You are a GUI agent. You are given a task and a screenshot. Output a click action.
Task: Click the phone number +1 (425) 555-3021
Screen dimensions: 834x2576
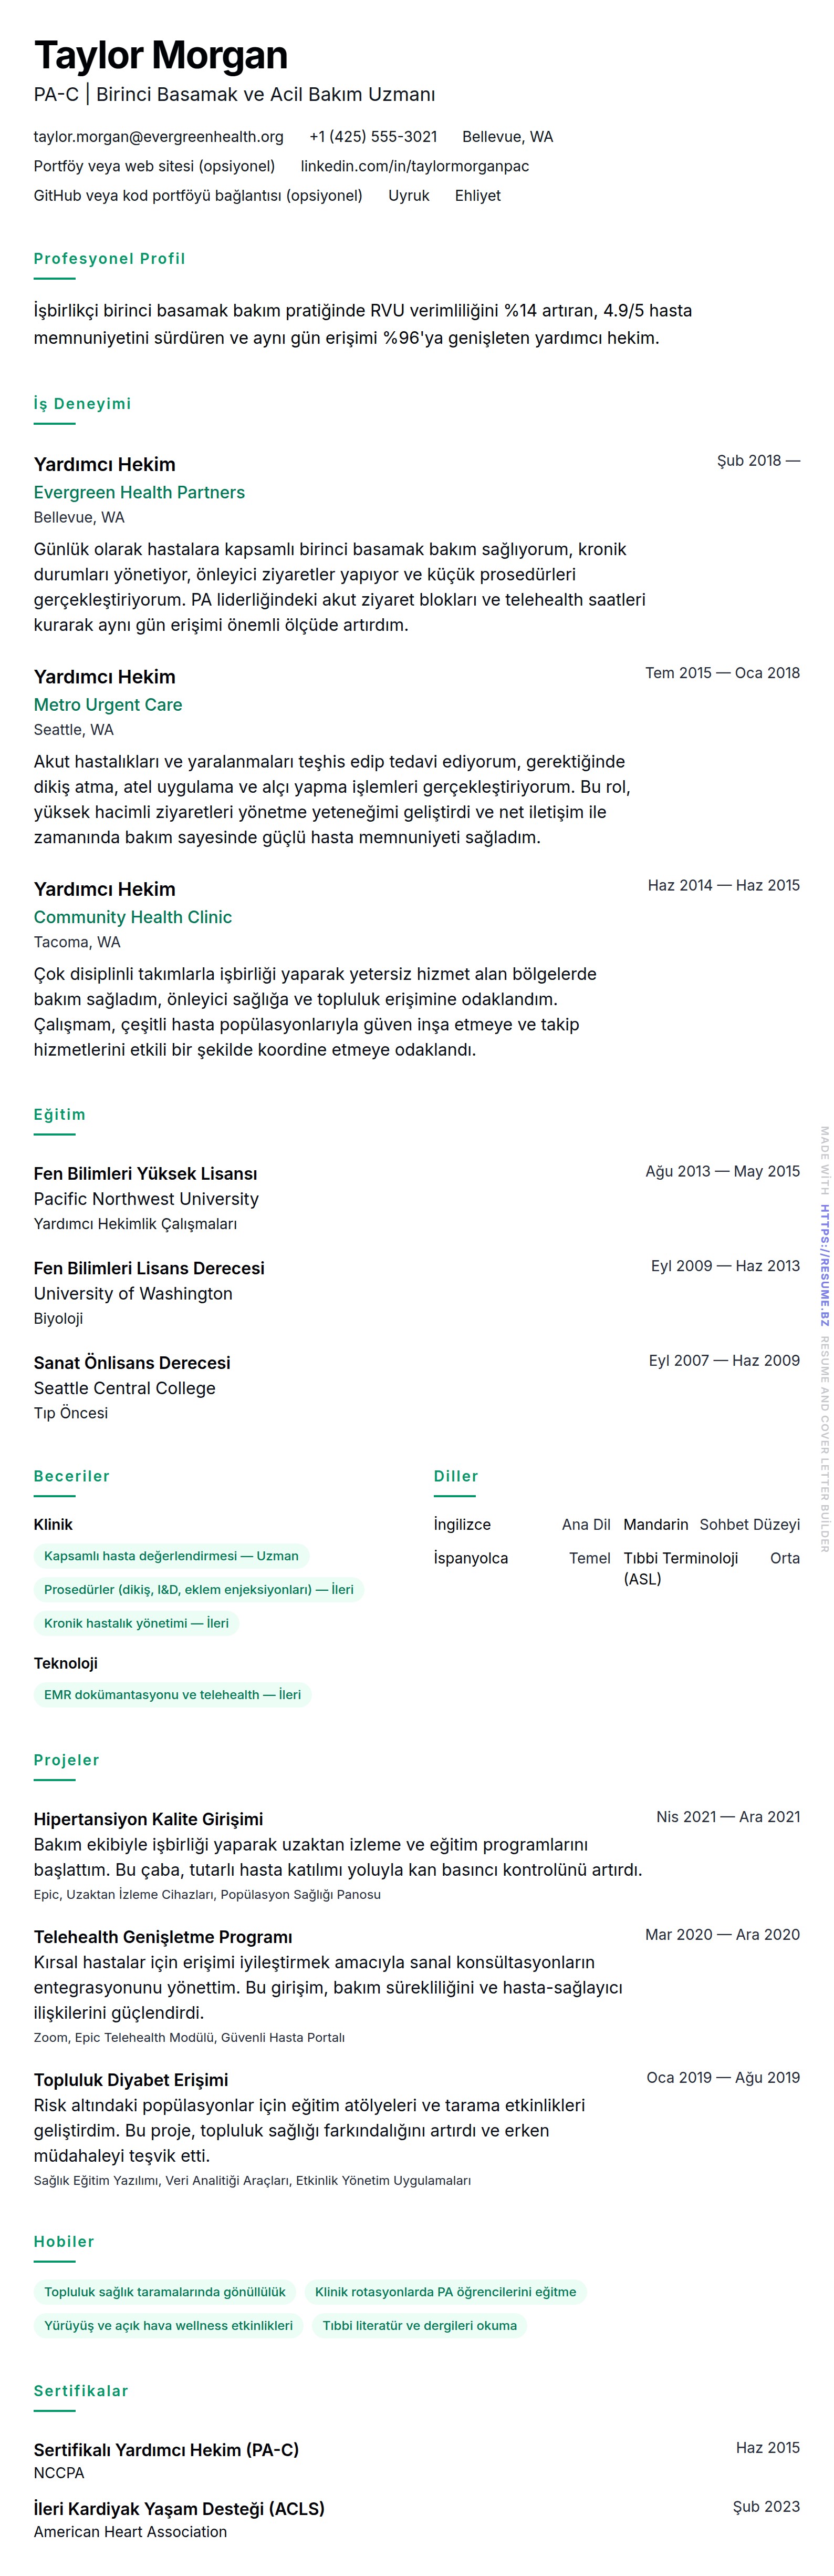[372, 137]
